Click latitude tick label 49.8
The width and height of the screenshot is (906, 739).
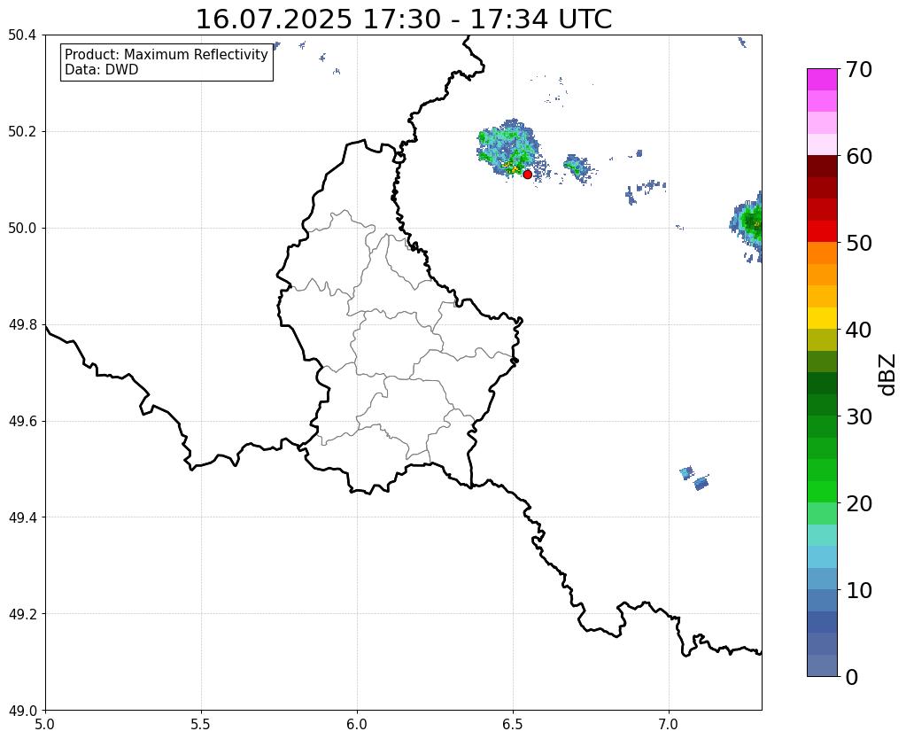pyautogui.click(x=22, y=325)
